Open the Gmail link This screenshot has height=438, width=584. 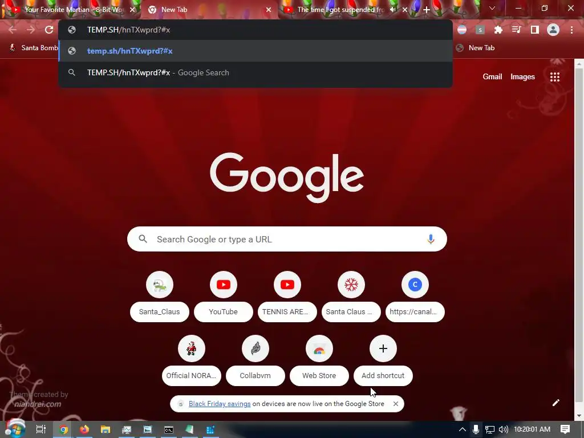pos(492,77)
